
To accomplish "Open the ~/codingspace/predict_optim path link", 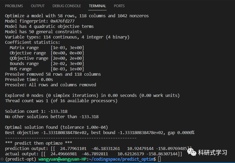I will point(122,159).
